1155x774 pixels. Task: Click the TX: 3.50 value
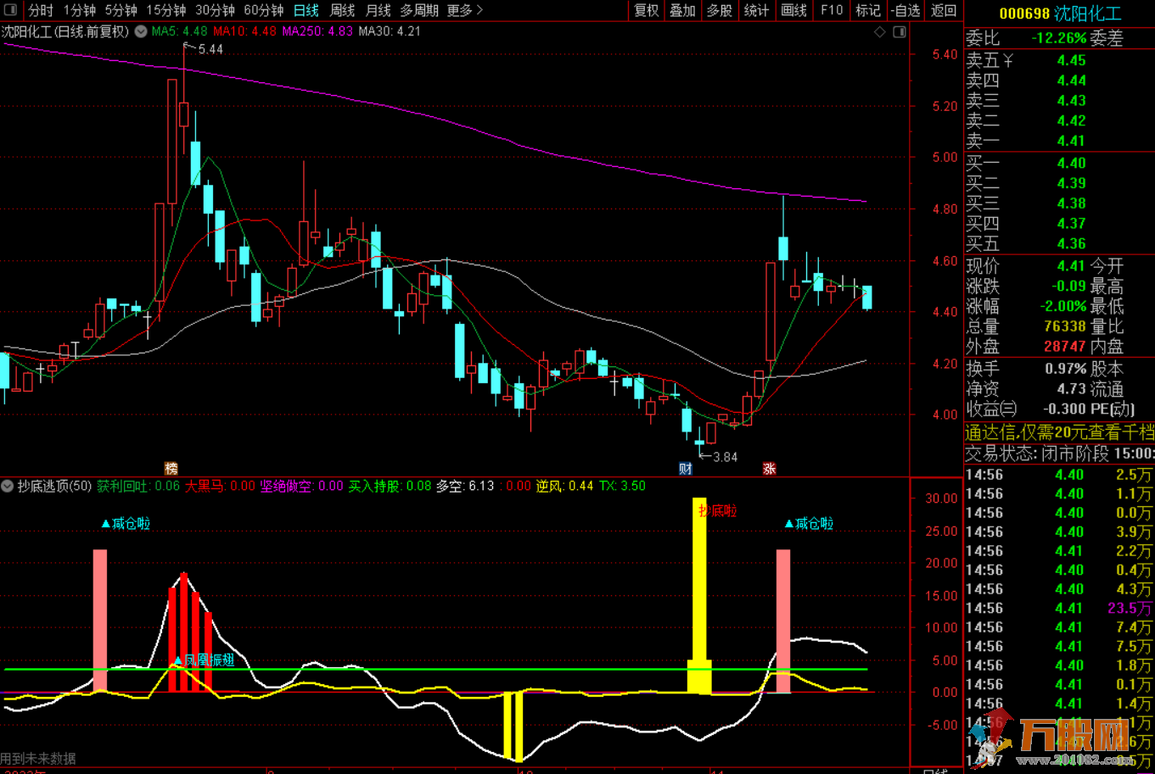[622, 487]
